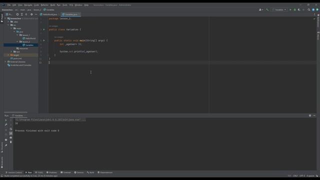Open the Build menu
This screenshot has width=320, height=180.
[52, 5]
